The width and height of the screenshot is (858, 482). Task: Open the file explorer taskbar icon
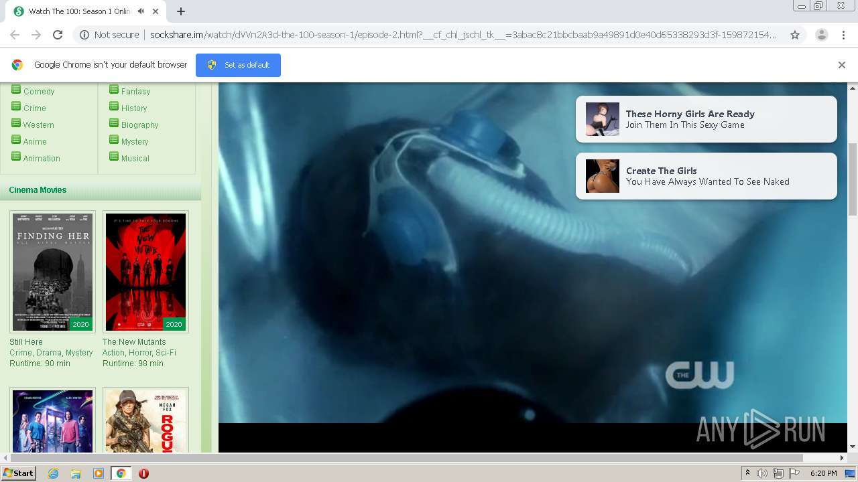[x=76, y=473]
